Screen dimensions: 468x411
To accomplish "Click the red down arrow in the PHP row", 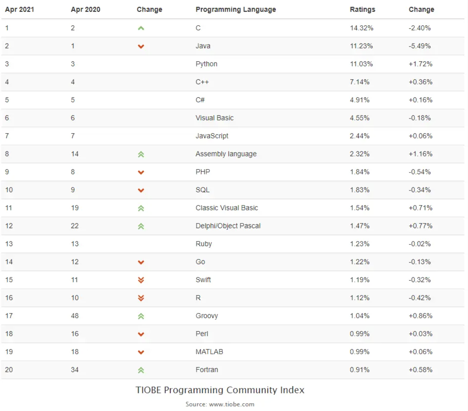I will pos(141,172).
